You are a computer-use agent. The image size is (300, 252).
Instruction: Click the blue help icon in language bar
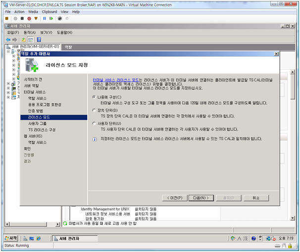pyautogui.click(x=253, y=239)
